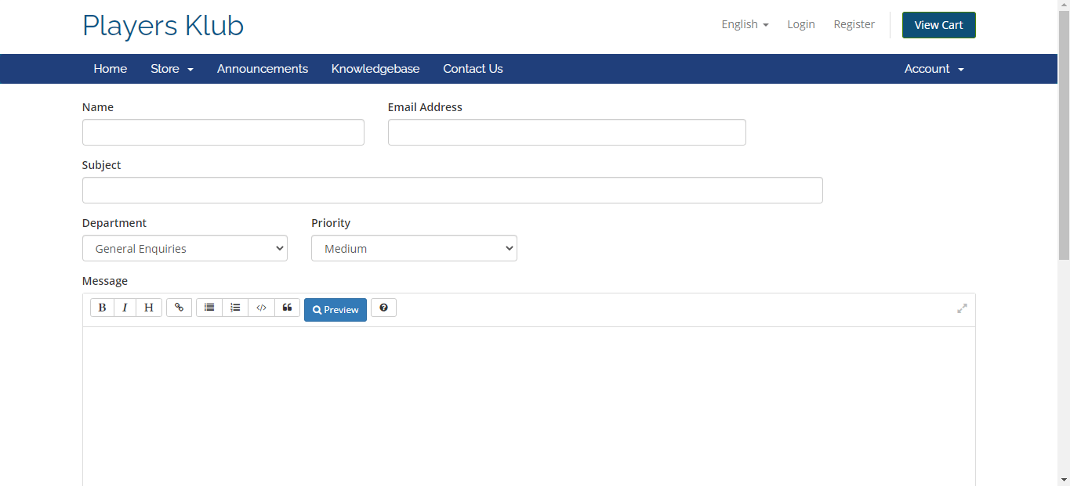This screenshot has width=1070, height=486.
Task: Expand the English language selector
Action: coord(745,24)
